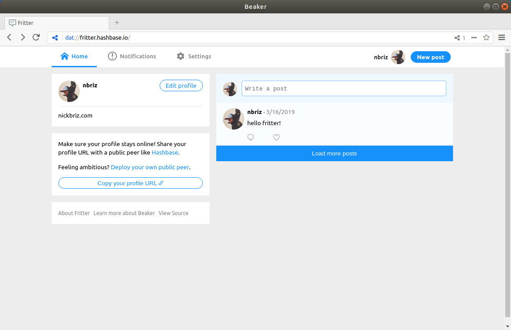
Task: Click the scrollbar up arrow
Action: (x=507, y=50)
